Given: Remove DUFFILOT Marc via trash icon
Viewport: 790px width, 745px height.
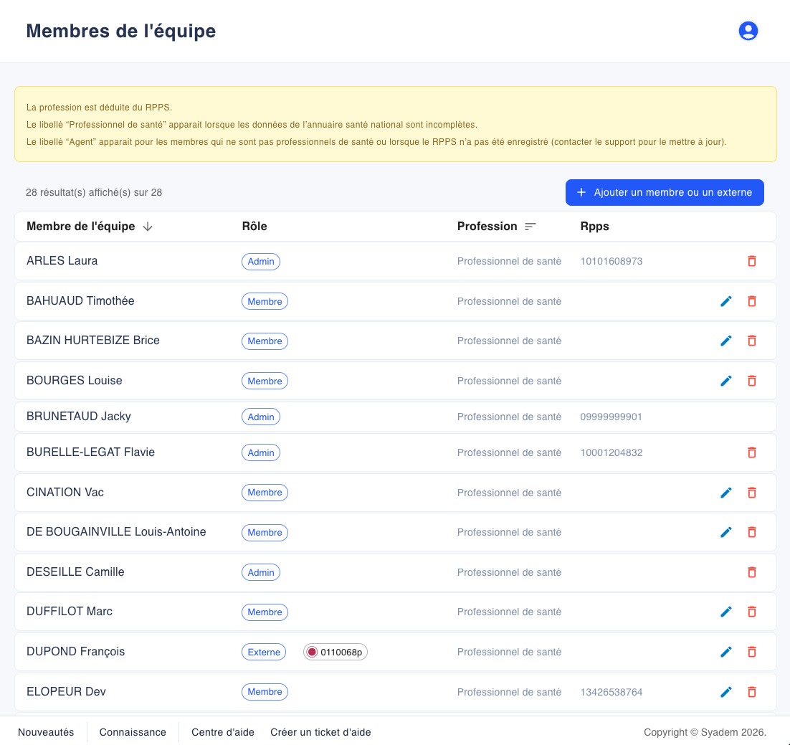Looking at the screenshot, I should pyautogui.click(x=752, y=612).
